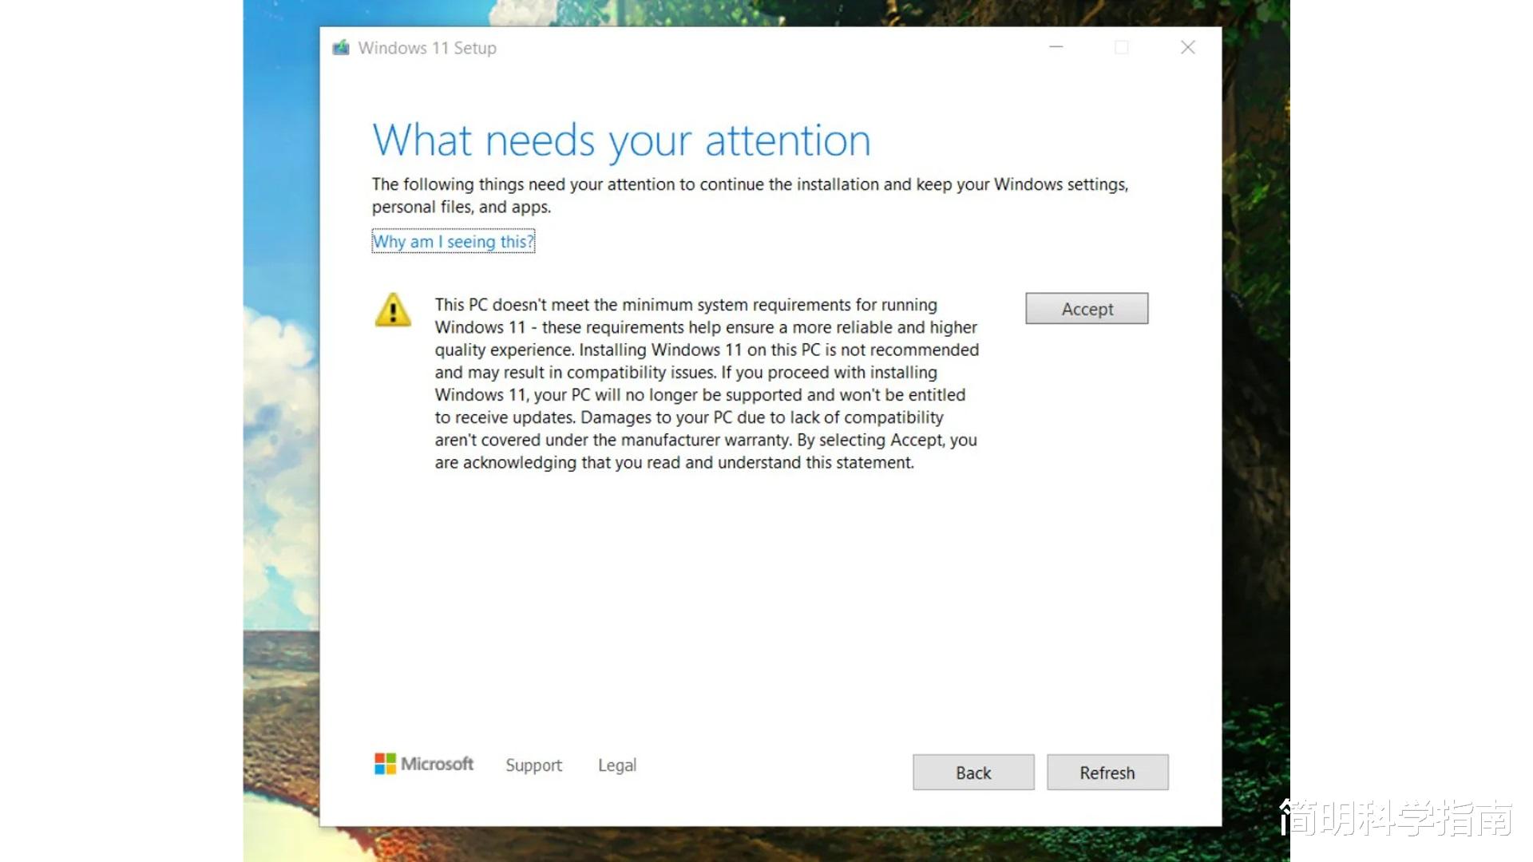1533x862 pixels.
Task: Click the 'What needs your attention' heading
Action: click(x=622, y=139)
